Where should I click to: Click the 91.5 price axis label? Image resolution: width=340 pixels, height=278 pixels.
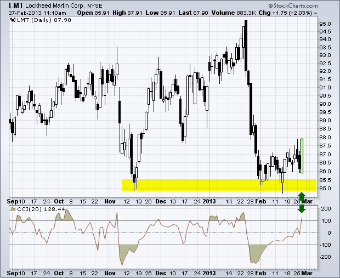(x=325, y=80)
